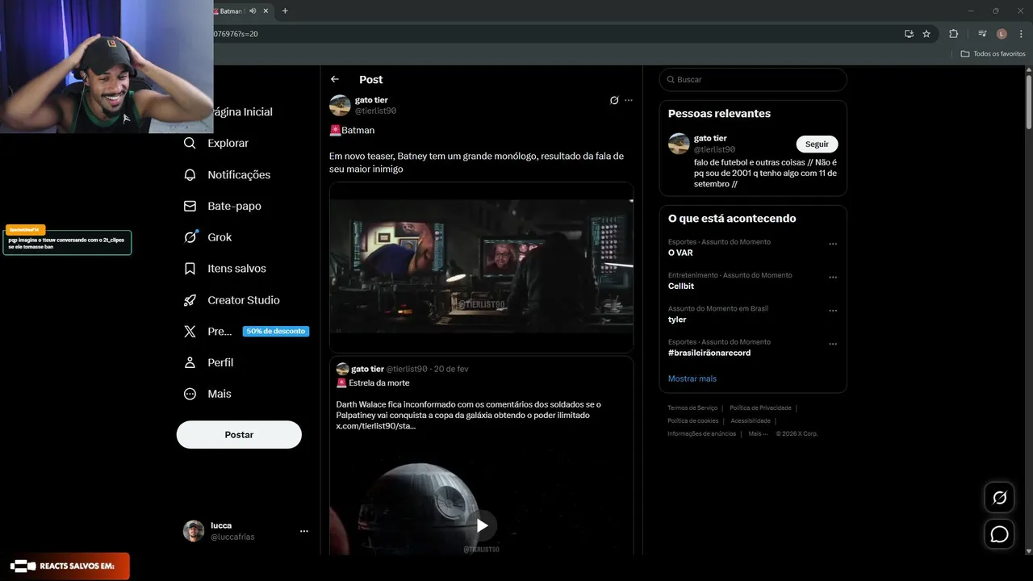Open Política de cookies footer link
Image resolution: width=1033 pixels, height=581 pixels.
click(692, 421)
